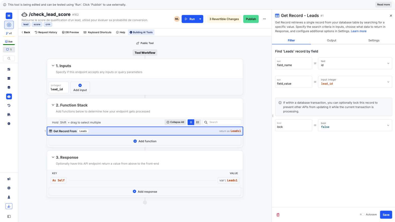Viewport: 395px width, 222px height.
Task: Toggle the Autosave switch
Action: 362,215
